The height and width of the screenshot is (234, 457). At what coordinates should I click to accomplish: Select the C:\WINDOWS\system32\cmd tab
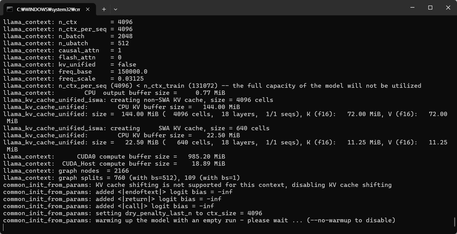click(49, 9)
